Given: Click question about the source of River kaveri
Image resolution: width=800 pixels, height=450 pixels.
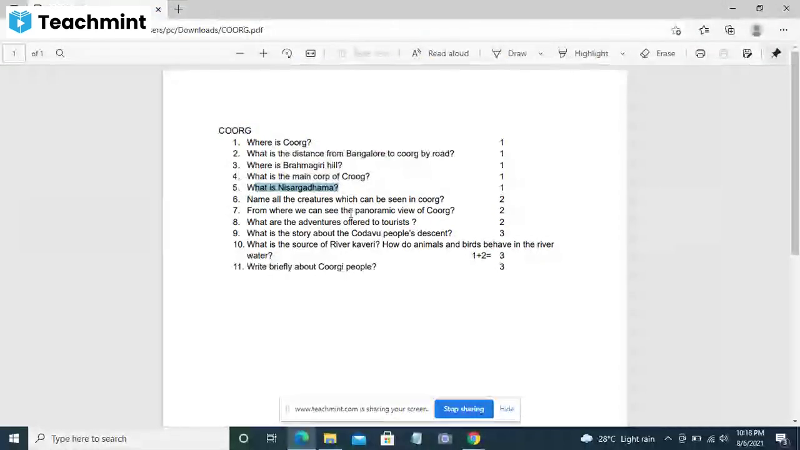Looking at the screenshot, I should click(x=400, y=250).
